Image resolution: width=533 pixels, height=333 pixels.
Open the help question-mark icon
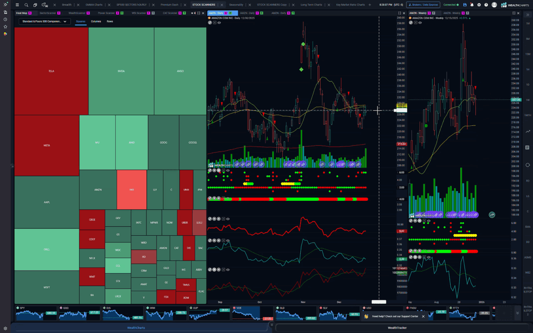click(x=486, y=5)
